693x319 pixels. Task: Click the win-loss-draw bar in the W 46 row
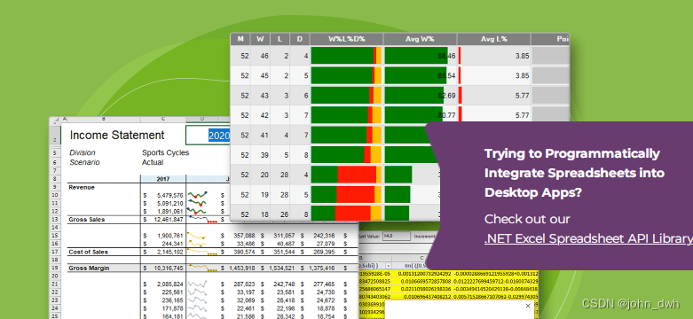[346, 56]
